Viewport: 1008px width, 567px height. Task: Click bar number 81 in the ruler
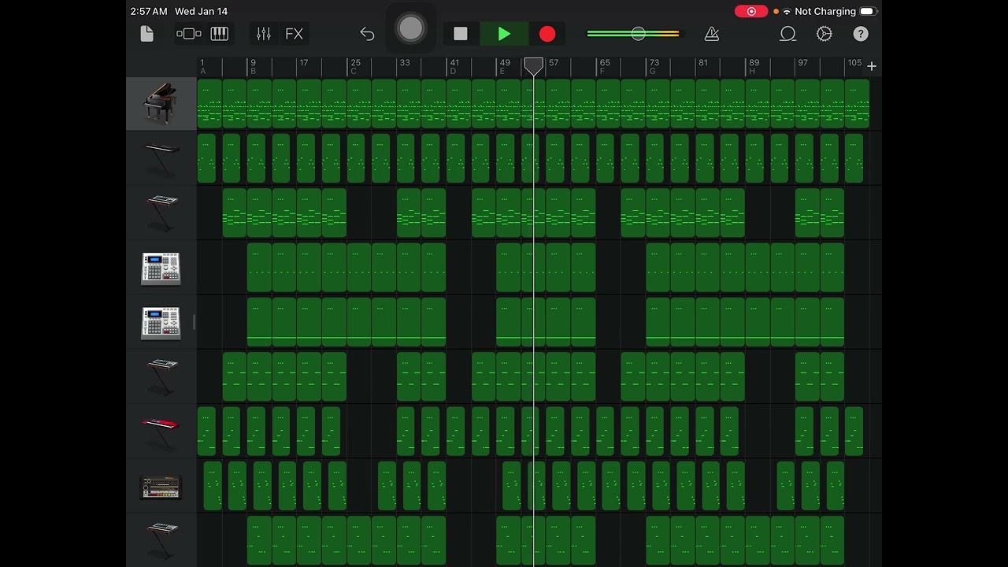point(703,63)
